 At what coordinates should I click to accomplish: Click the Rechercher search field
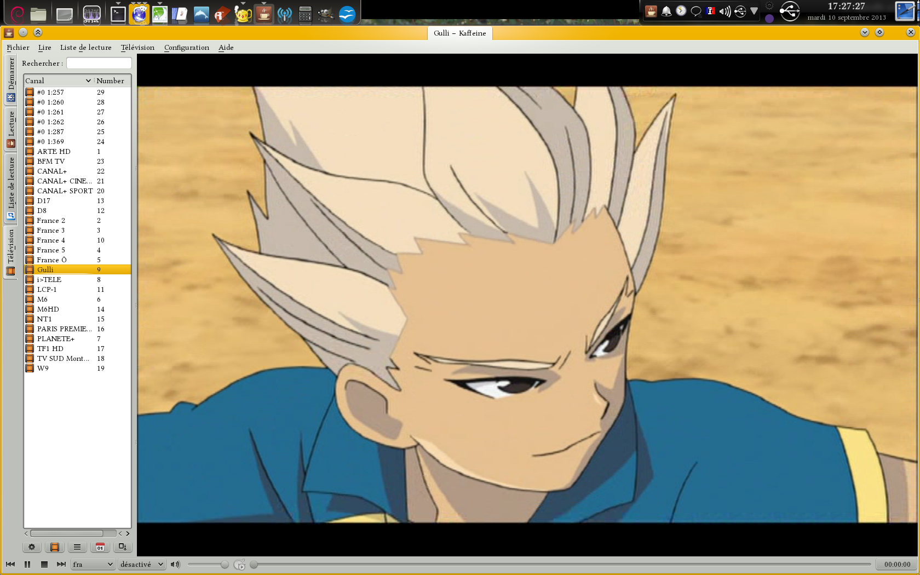99,64
